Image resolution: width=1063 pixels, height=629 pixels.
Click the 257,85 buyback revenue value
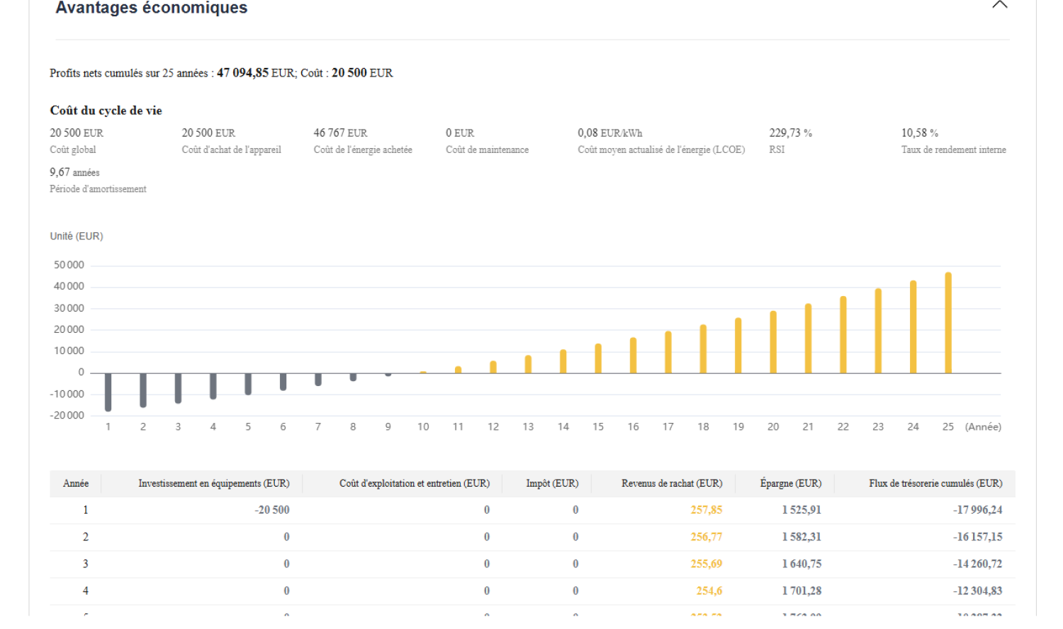[706, 510]
